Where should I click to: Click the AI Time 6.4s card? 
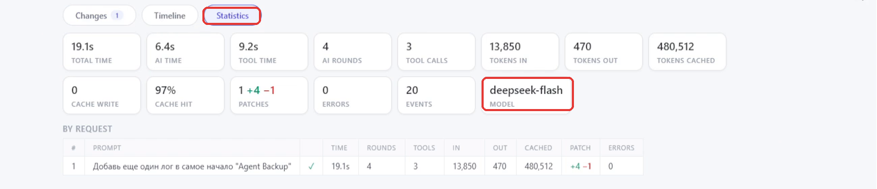pyautogui.click(x=185, y=52)
